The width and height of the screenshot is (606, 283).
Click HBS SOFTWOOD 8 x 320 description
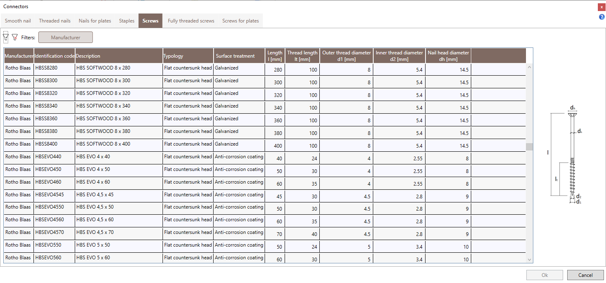point(119,95)
